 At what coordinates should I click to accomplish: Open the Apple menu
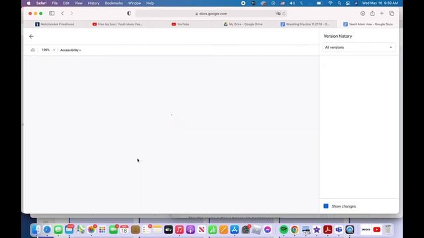click(28, 3)
